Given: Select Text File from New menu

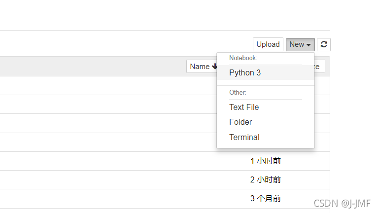Looking at the screenshot, I should tap(244, 107).
